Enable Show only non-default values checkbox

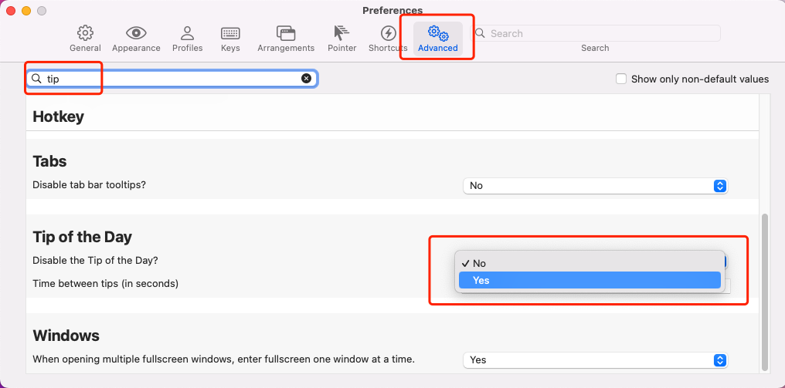(621, 79)
